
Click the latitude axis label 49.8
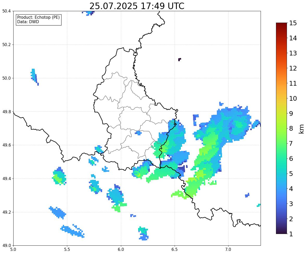click(7, 112)
